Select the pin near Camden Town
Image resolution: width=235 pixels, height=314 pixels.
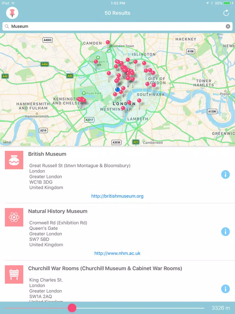(x=108, y=43)
